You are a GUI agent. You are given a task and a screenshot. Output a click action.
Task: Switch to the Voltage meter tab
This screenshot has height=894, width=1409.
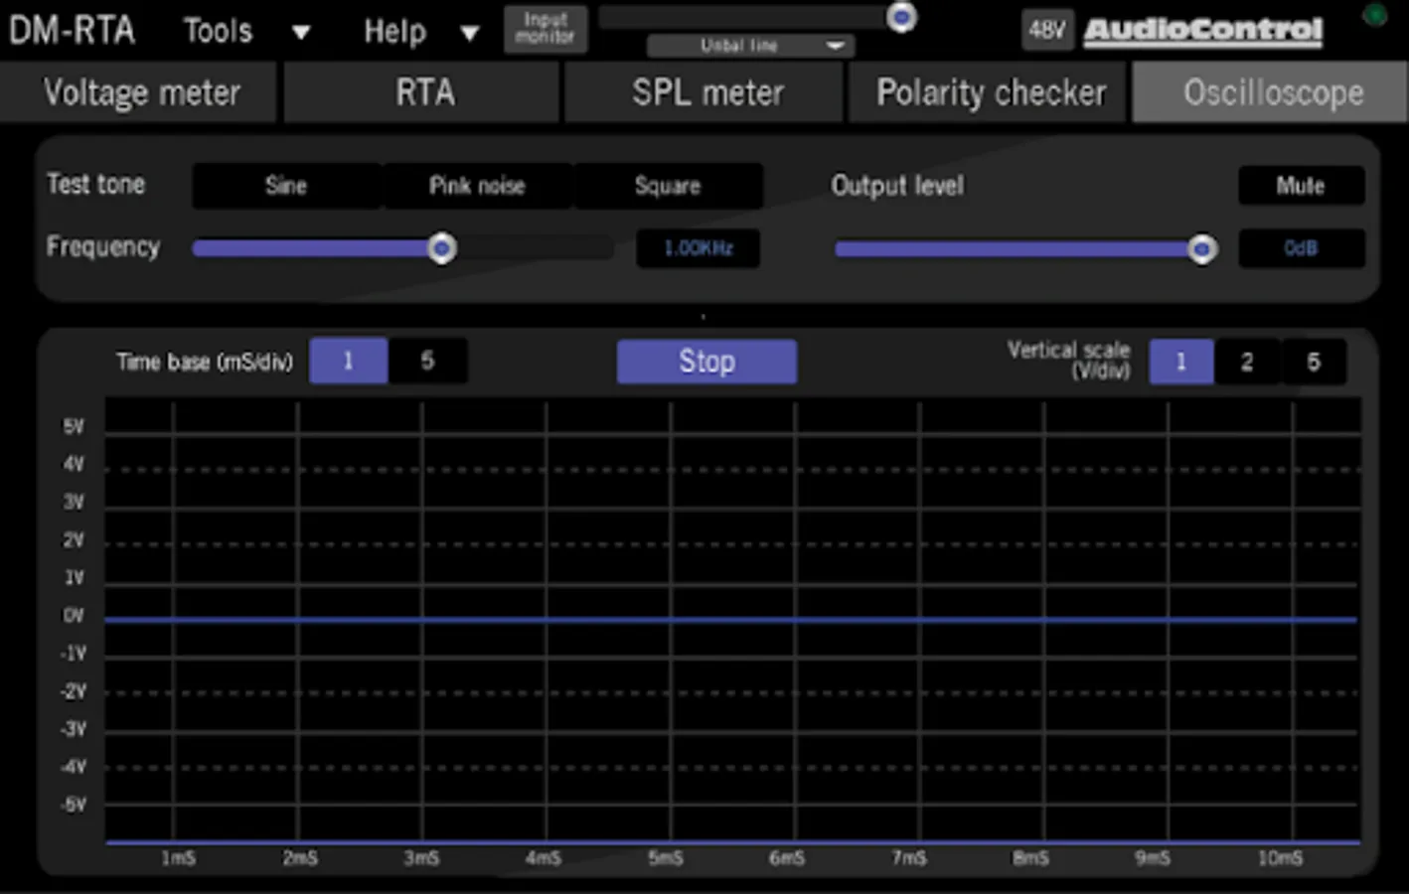coord(138,92)
